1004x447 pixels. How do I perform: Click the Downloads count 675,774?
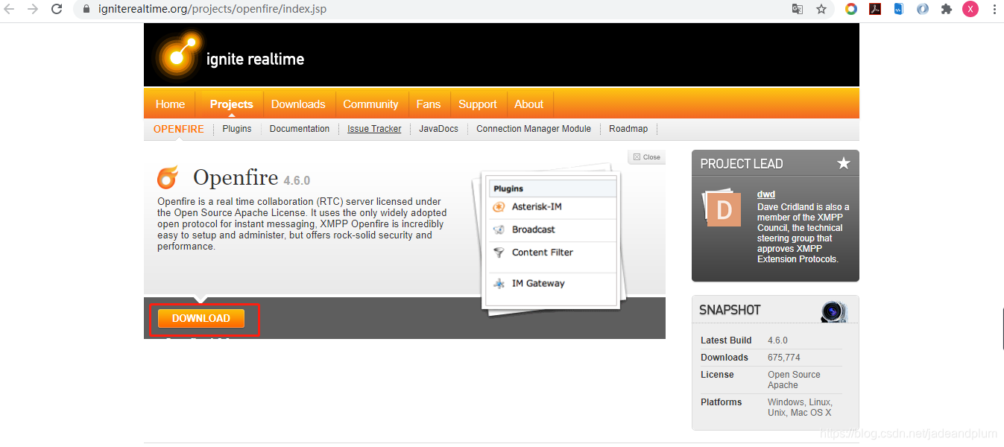tap(784, 358)
